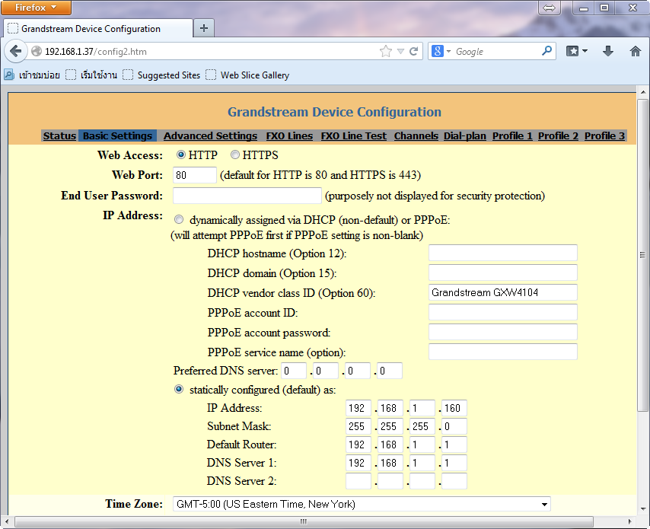Open the FXO Lines tab
Viewport: 650px width, 529px height.
tap(289, 135)
